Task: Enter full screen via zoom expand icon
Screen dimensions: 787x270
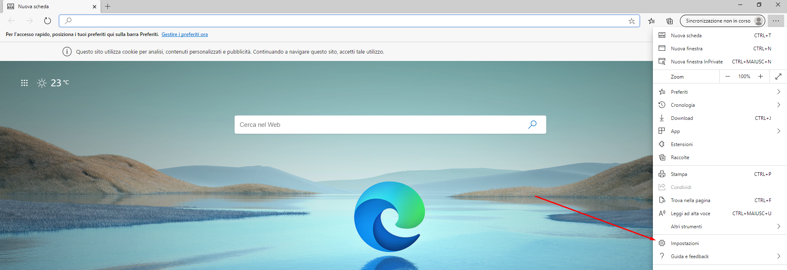Action: coord(778,76)
